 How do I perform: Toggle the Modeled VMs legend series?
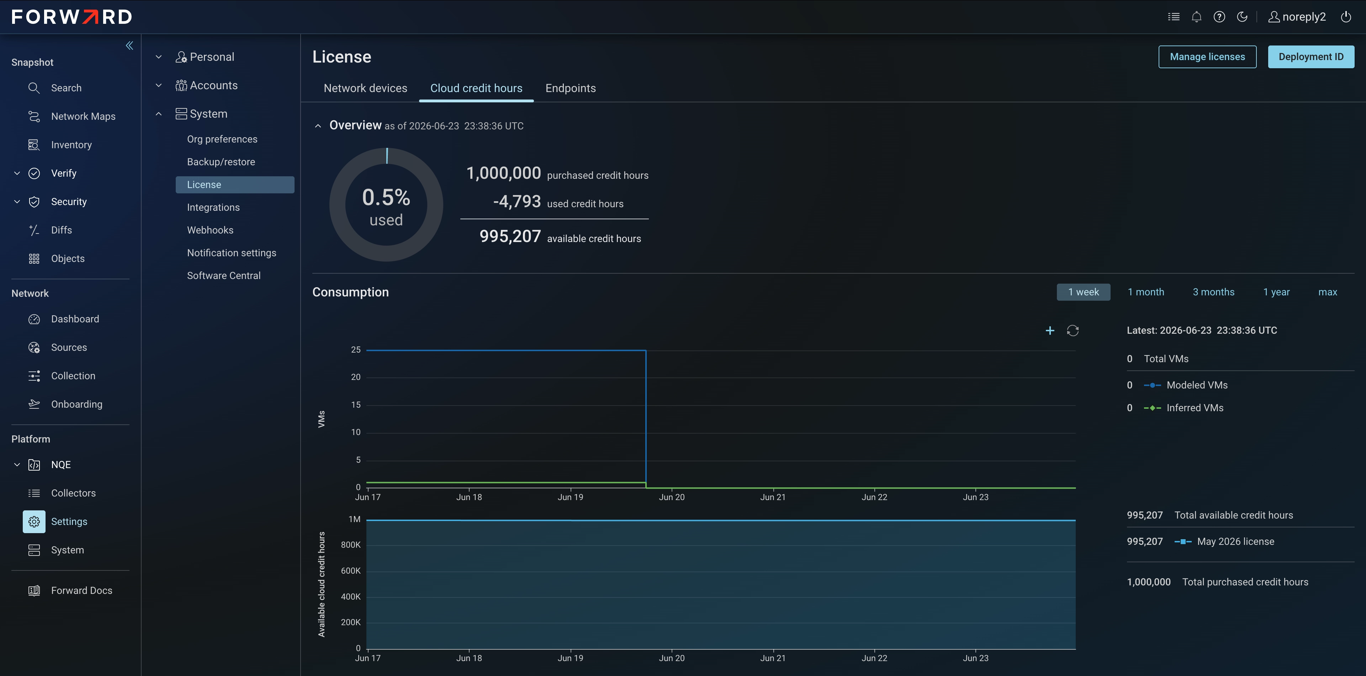pos(1186,385)
